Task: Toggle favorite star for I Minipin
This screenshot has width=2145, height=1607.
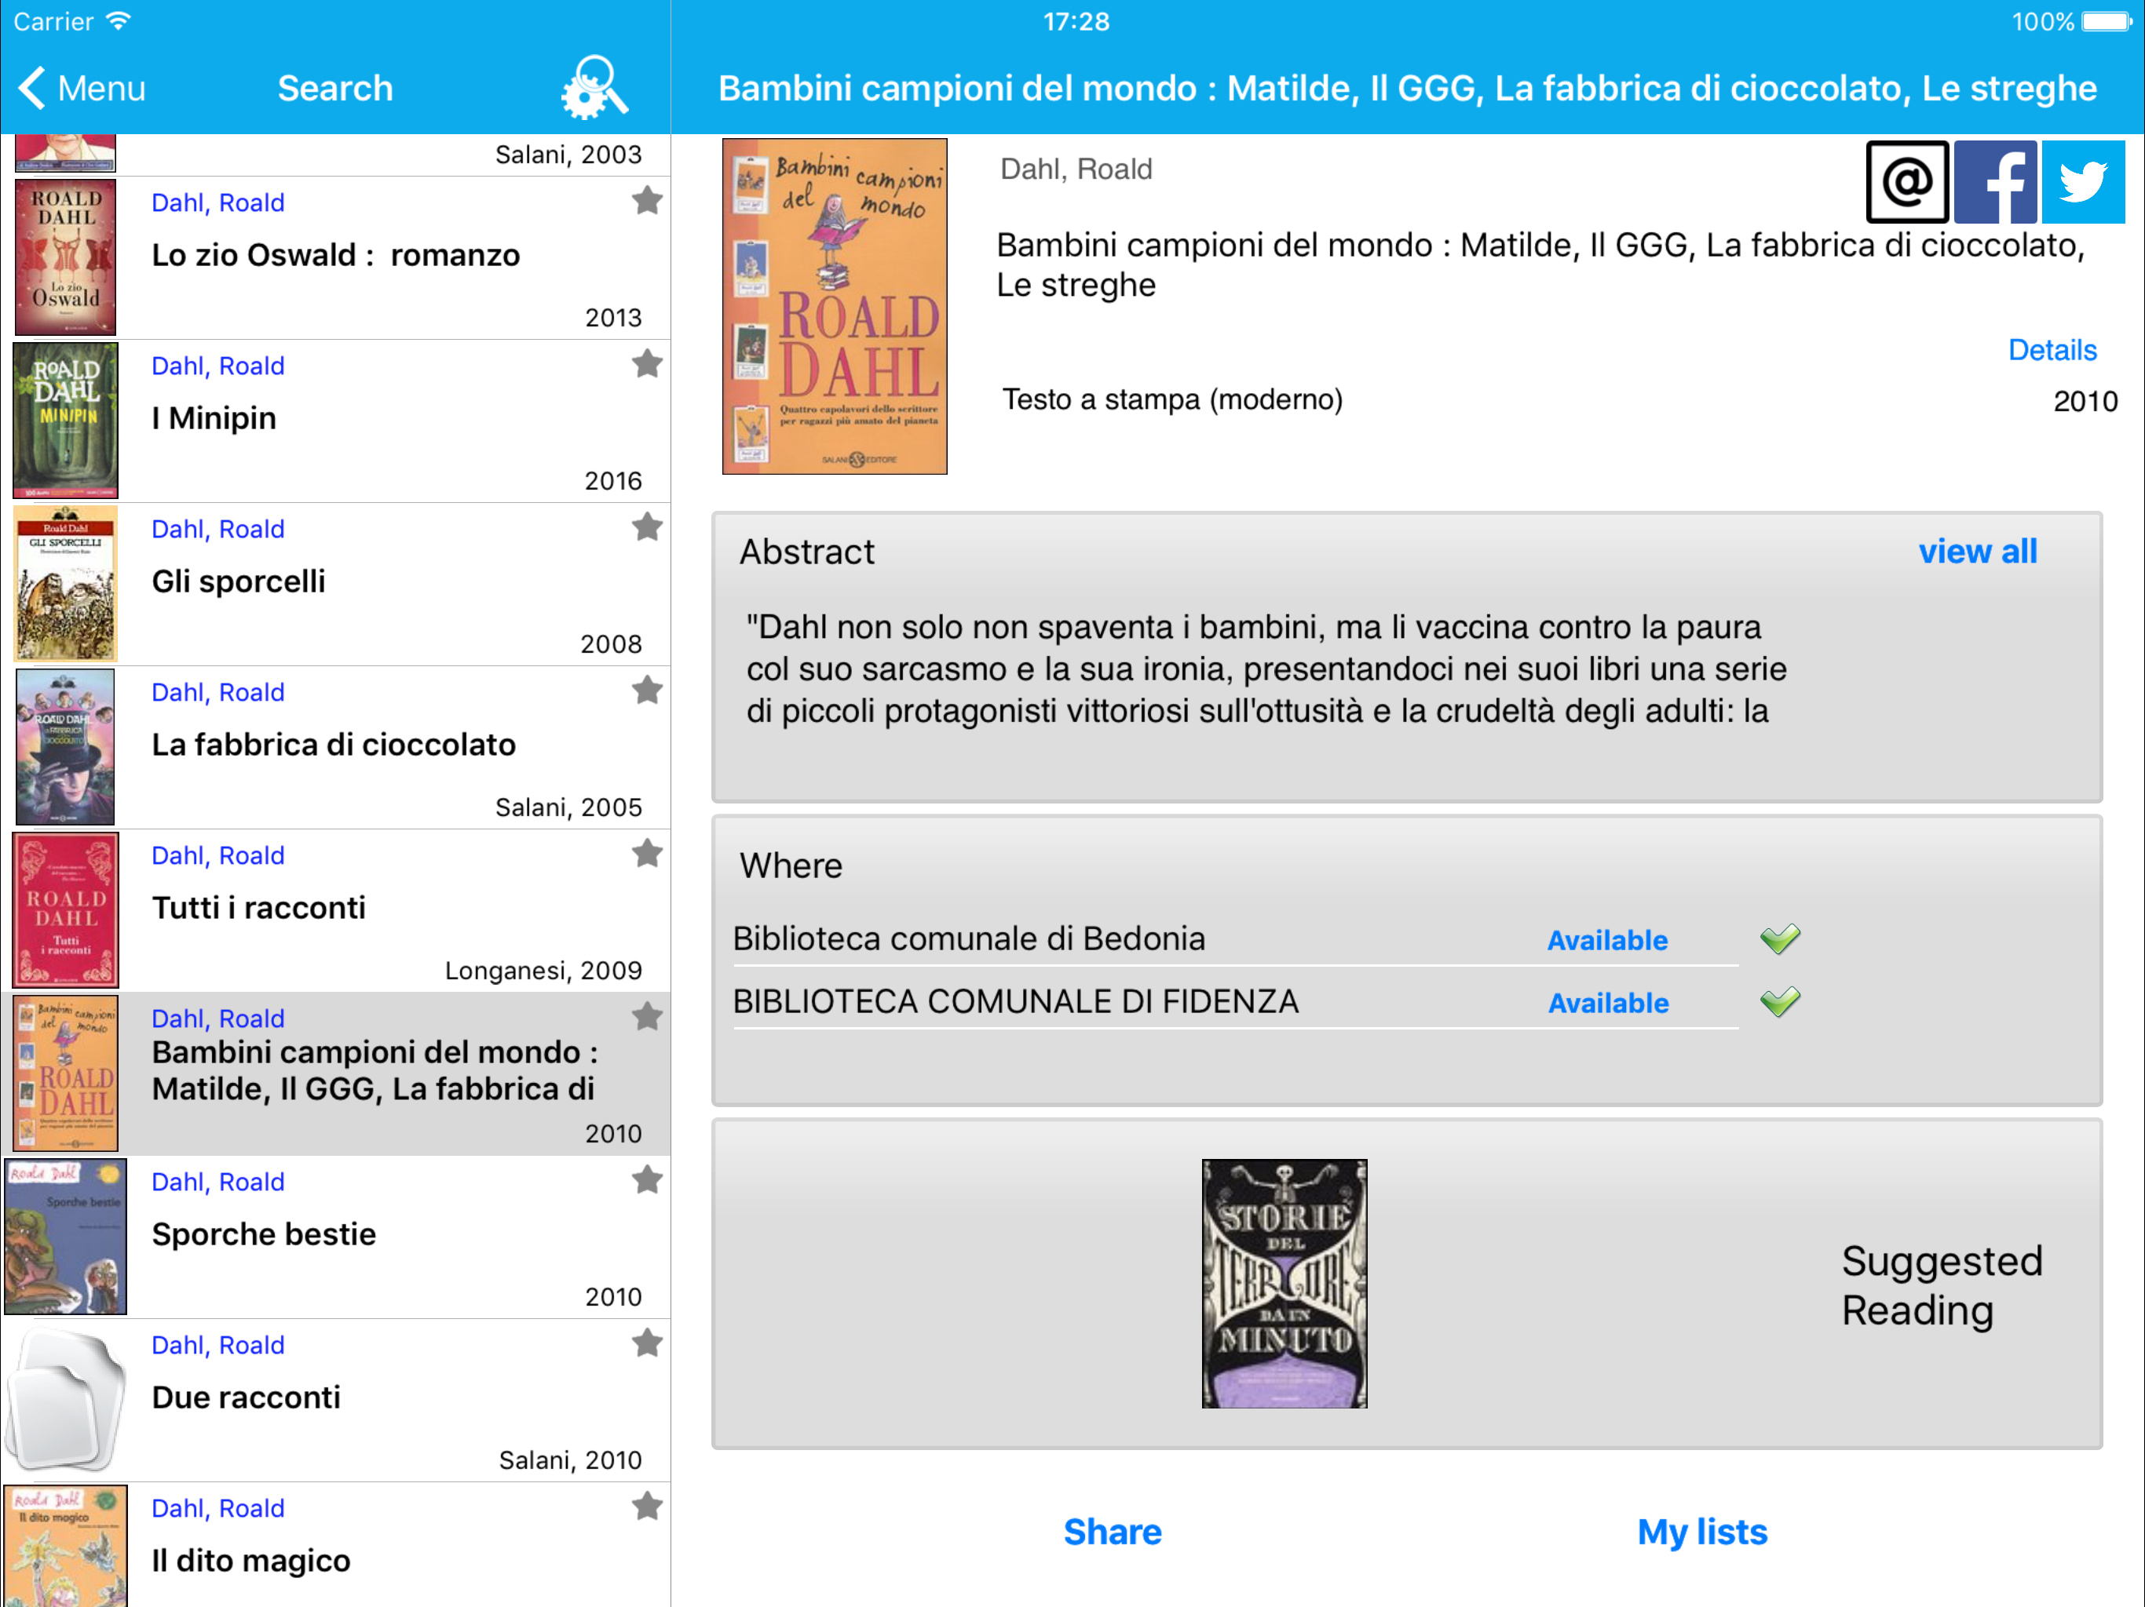Action: [647, 364]
